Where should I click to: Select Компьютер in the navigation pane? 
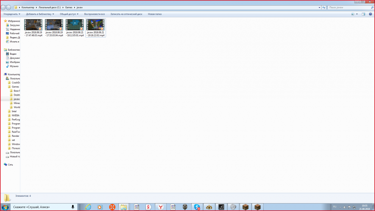pyautogui.click(x=13, y=74)
